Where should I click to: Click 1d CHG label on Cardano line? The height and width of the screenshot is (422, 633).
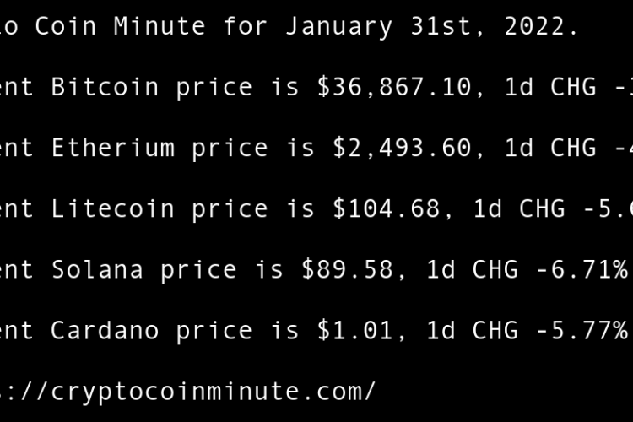pos(473,330)
